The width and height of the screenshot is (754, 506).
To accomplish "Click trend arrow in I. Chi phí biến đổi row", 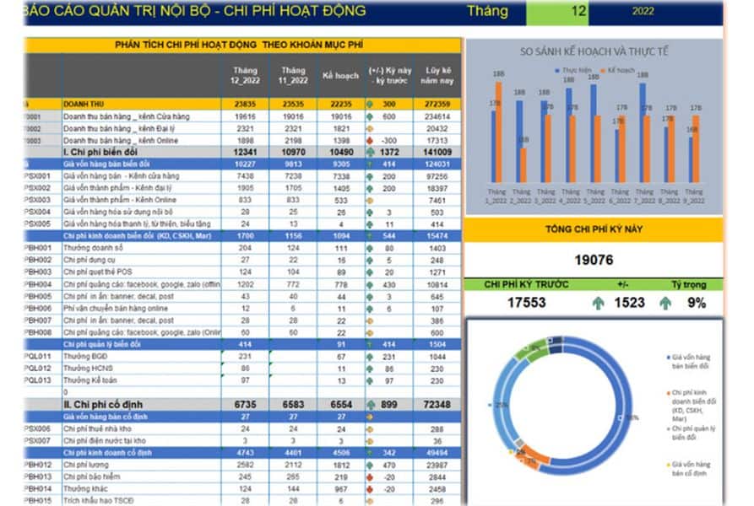I will coord(372,152).
